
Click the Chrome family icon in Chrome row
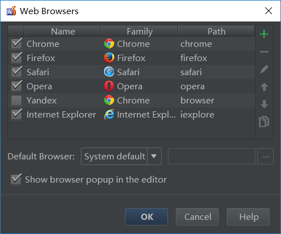(x=109, y=44)
